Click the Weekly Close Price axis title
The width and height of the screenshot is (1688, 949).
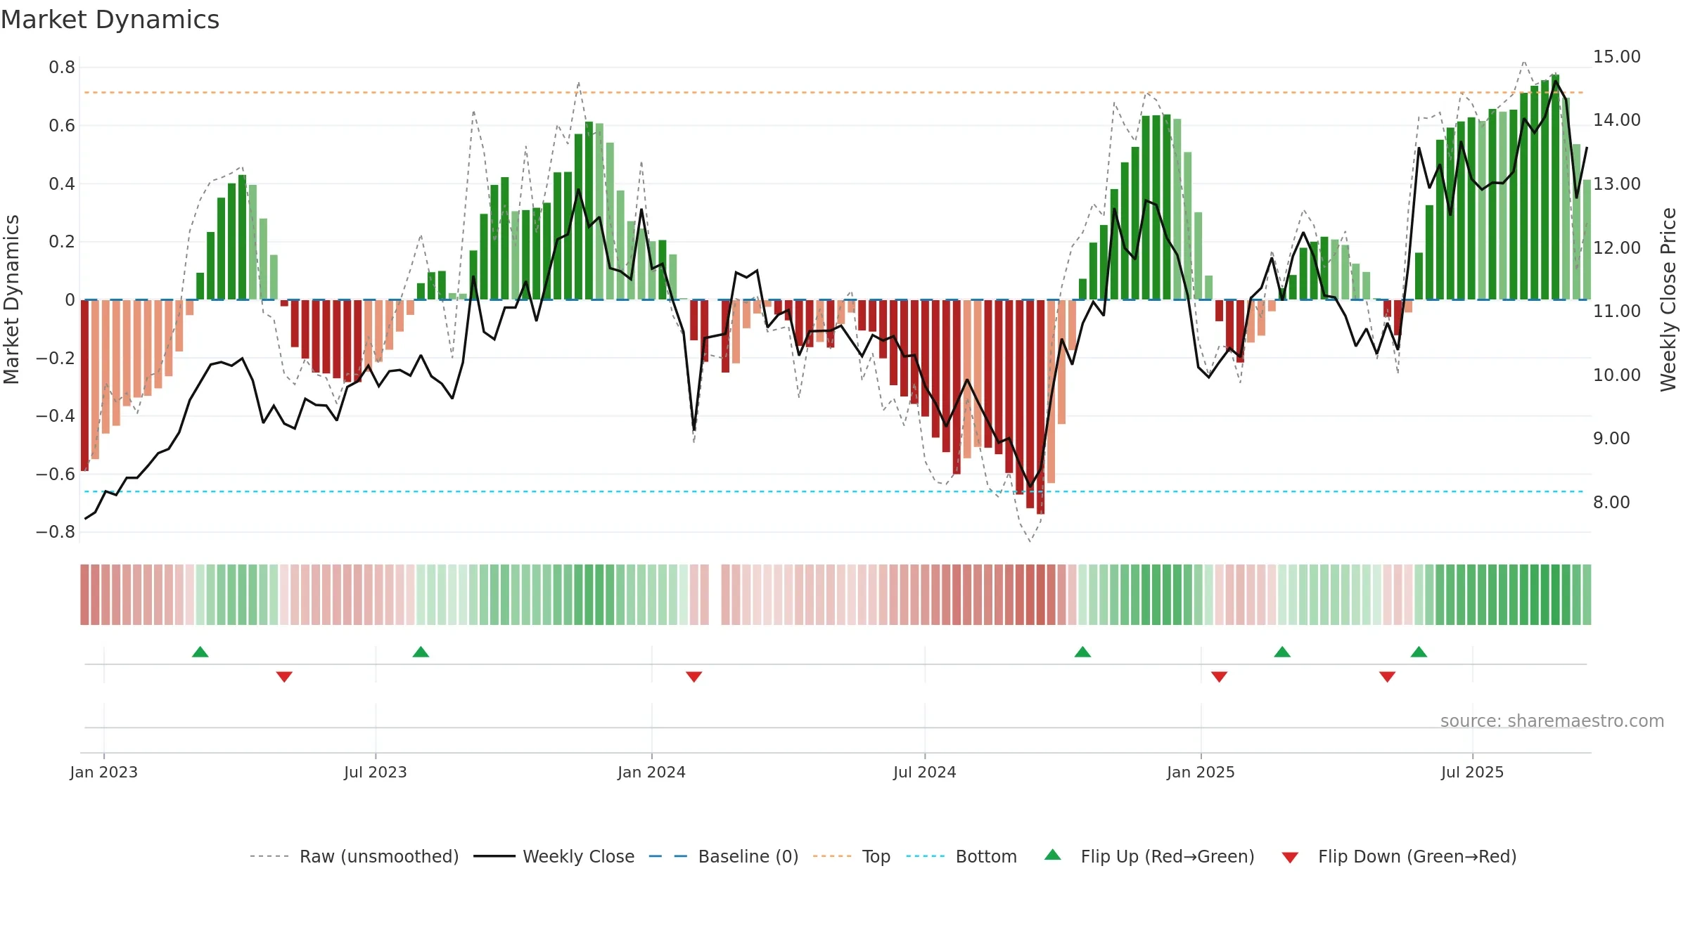coord(1668,299)
